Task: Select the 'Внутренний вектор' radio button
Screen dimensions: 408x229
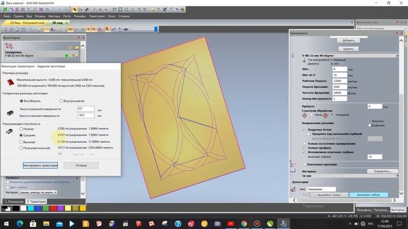Action: point(61,101)
